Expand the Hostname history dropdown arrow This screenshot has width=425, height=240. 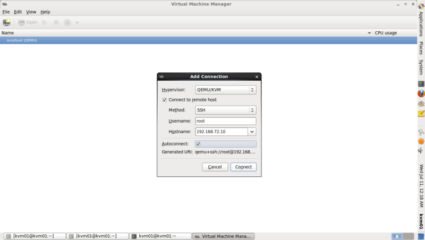tap(252, 132)
